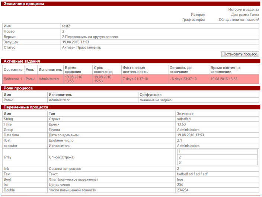Click Administrator in process roles table
Viewport: 262px width, 197px height.
(59, 100)
